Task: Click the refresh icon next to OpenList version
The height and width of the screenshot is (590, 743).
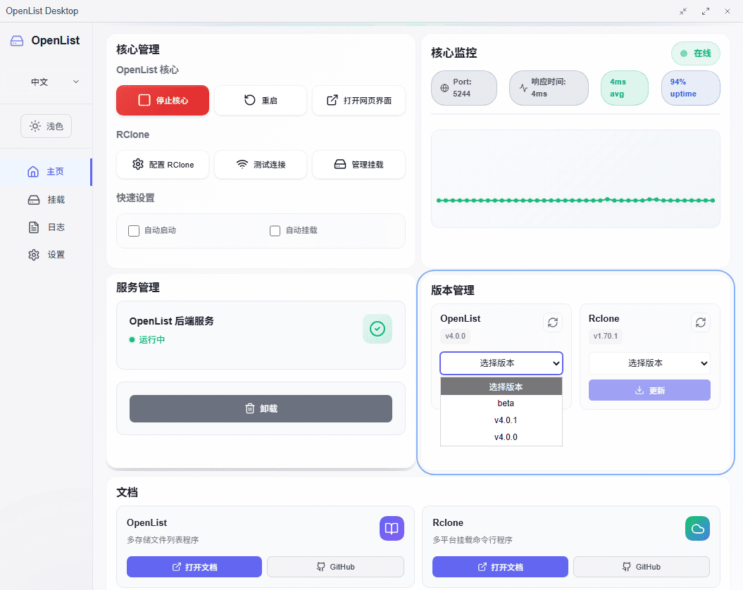Action: click(x=553, y=322)
